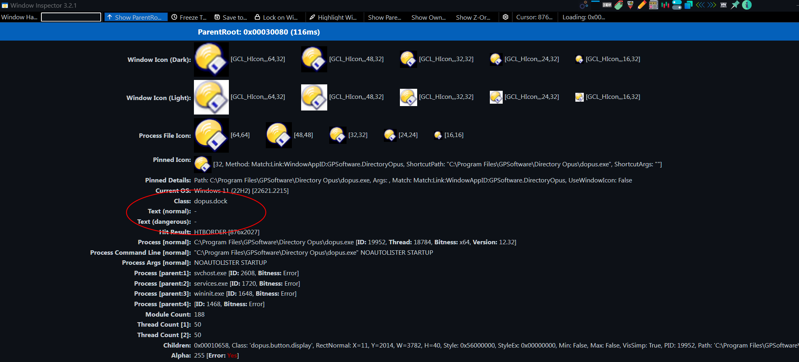Image resolution: width=799 pixels, height=362 pixels.
Task: Click the Window Inspector app icon in title bar
Action: point(5,6)
